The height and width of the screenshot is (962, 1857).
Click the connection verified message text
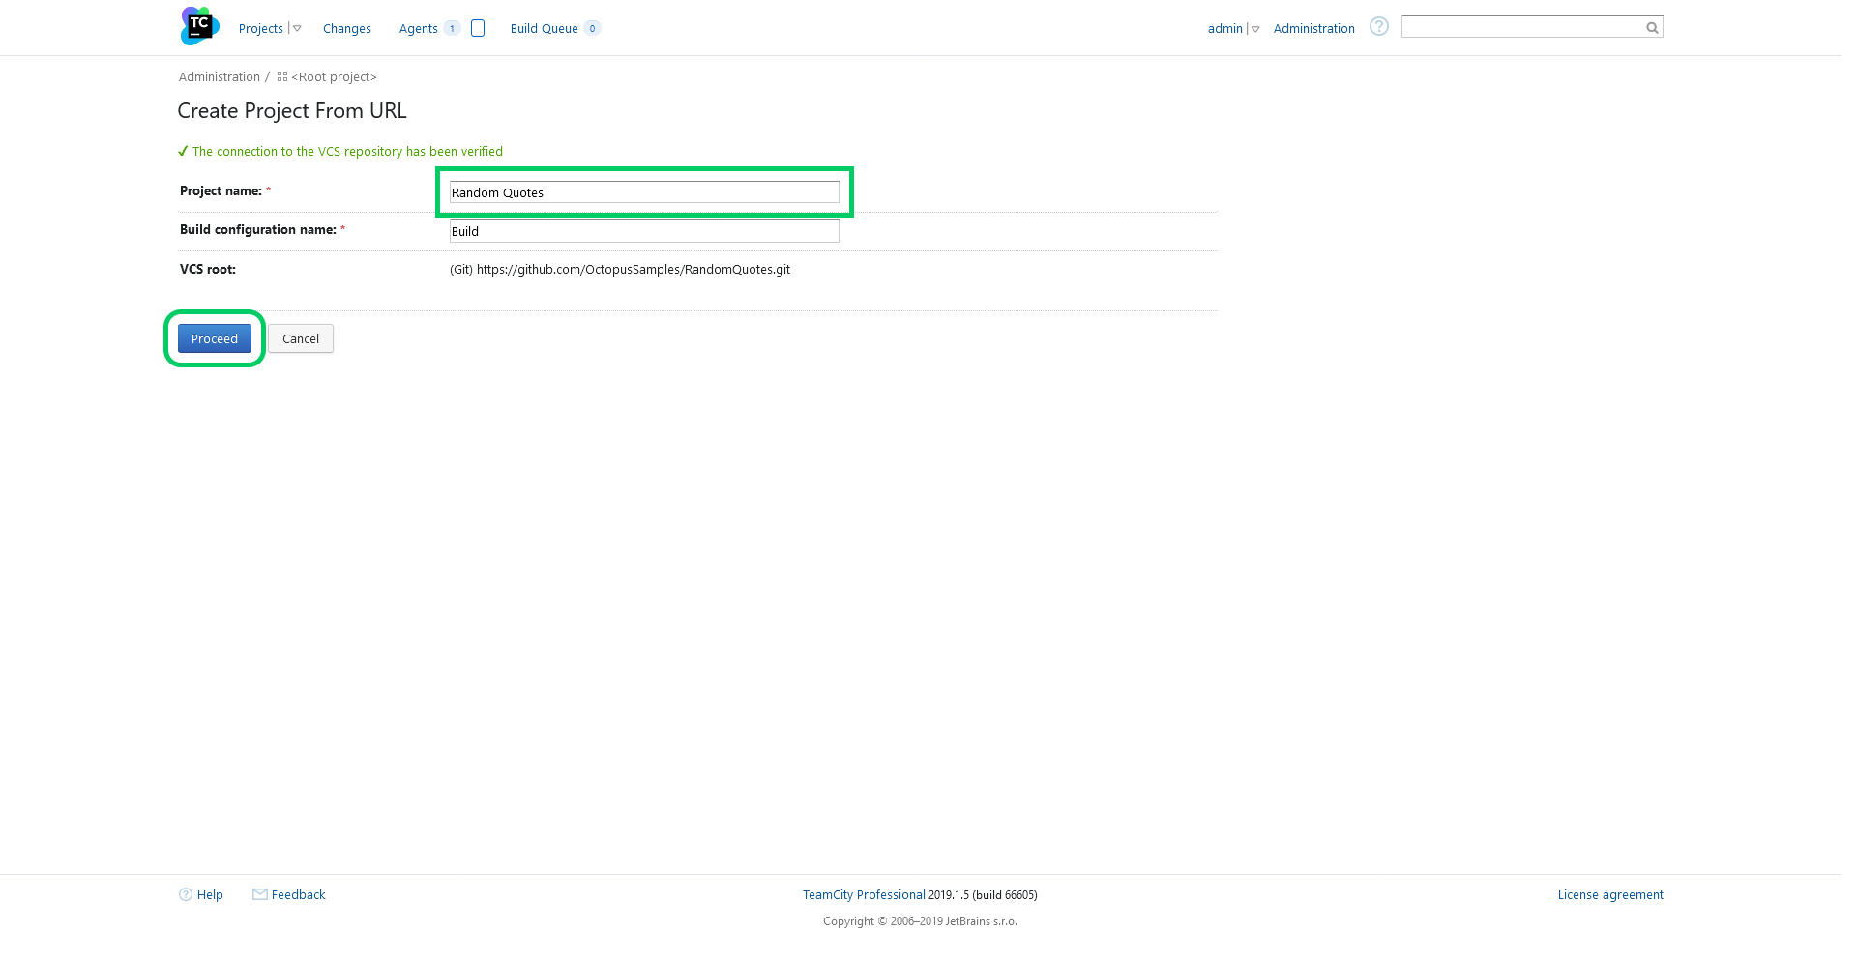pyautogui.click(x=347, y=152)
